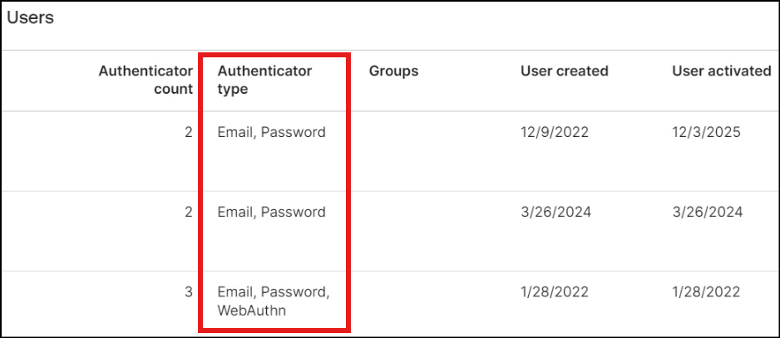The height and width of the screenshot is (338, 780).
Task: Select the Groups column header
Action: 393,71
